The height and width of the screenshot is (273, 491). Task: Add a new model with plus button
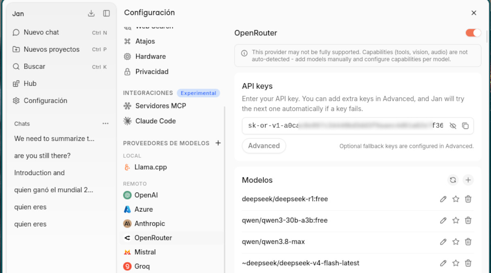[x=468, y=180]
